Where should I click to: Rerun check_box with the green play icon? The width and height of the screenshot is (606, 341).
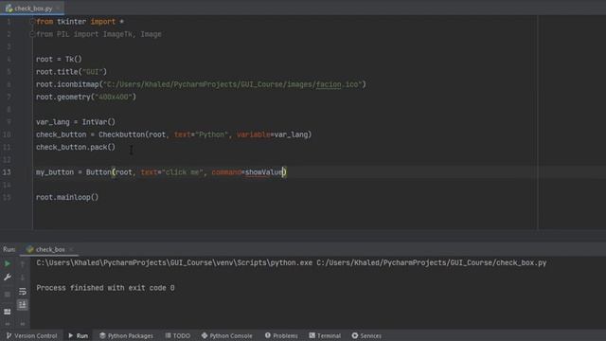[x=8, y=263]
